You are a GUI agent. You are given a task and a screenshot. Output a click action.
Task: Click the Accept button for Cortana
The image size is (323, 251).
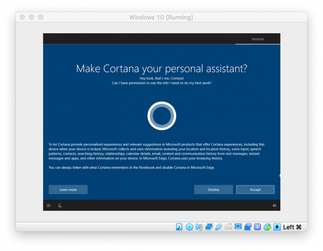(x=255, y=189)
